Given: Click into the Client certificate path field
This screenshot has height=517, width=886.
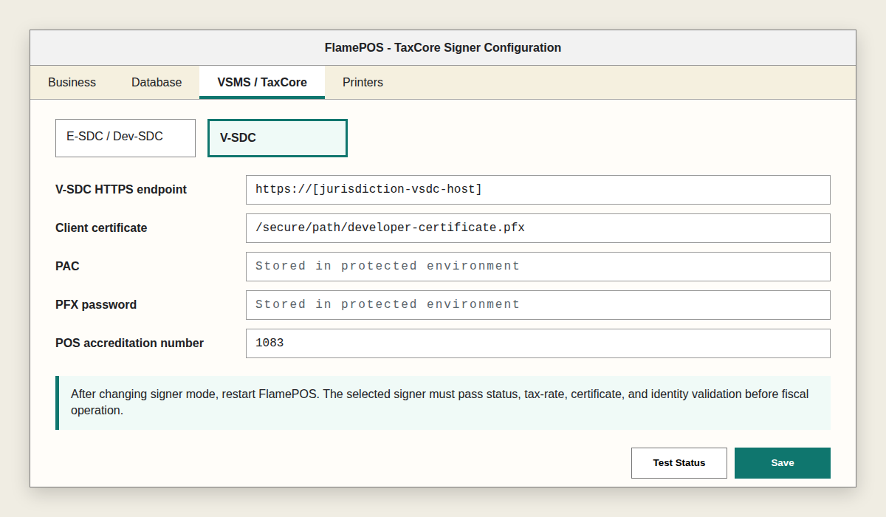Looking at the screenshot, I should pos(538,228).
